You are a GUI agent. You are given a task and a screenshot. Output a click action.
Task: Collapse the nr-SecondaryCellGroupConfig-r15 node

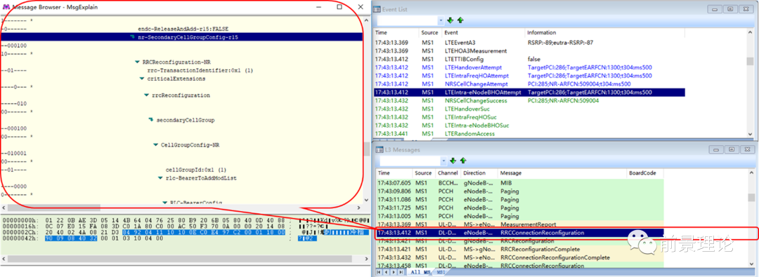[133, 36]
